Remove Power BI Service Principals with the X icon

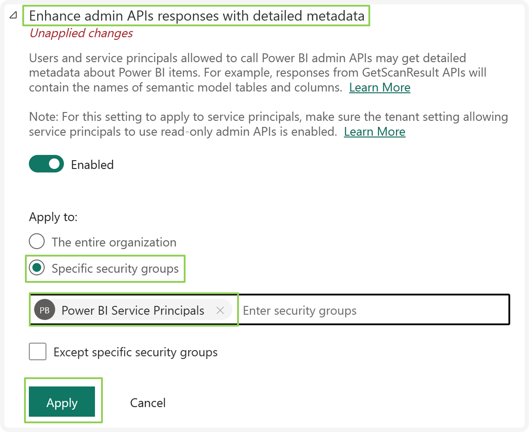pos(220,310)
